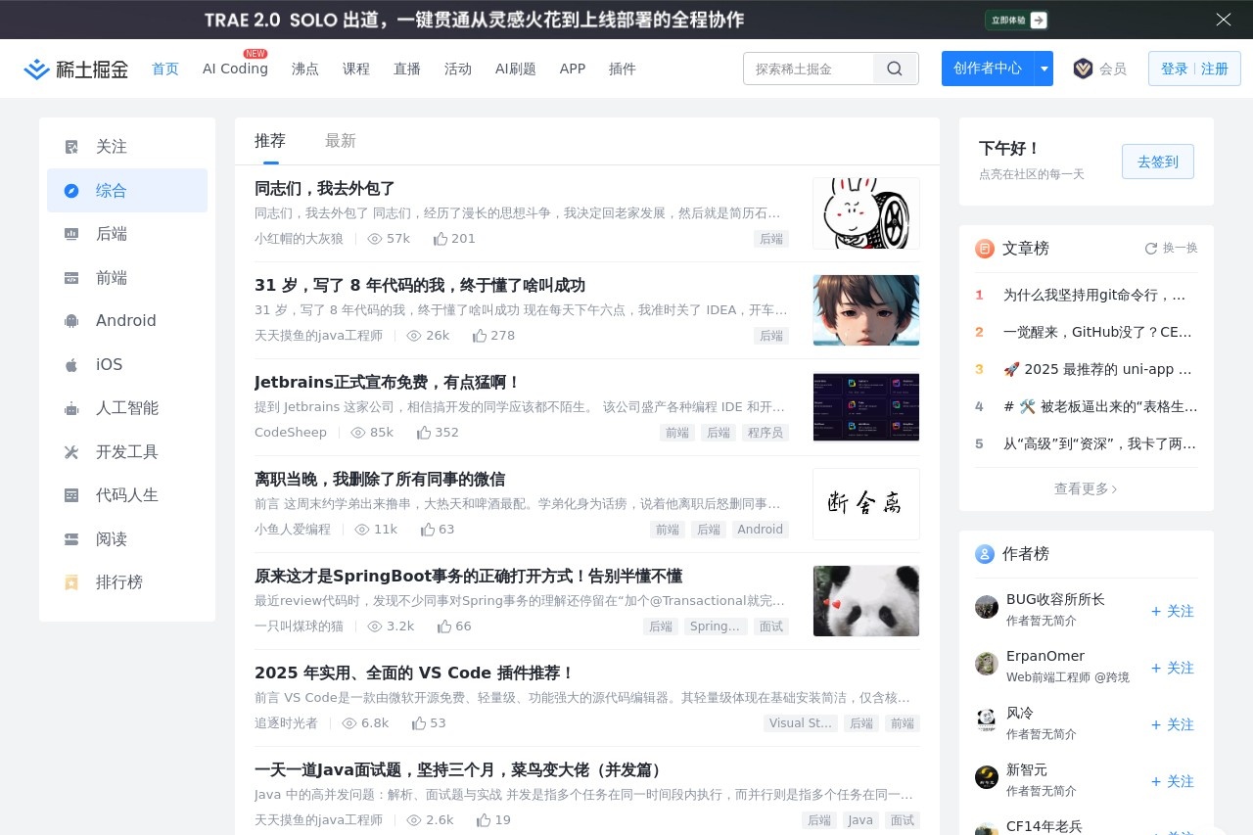Image resolution: width=1253 pixels, height=835 pixels.
Task: Open the Jetbrains article thumbnail
Action: (x=866, y=407)
